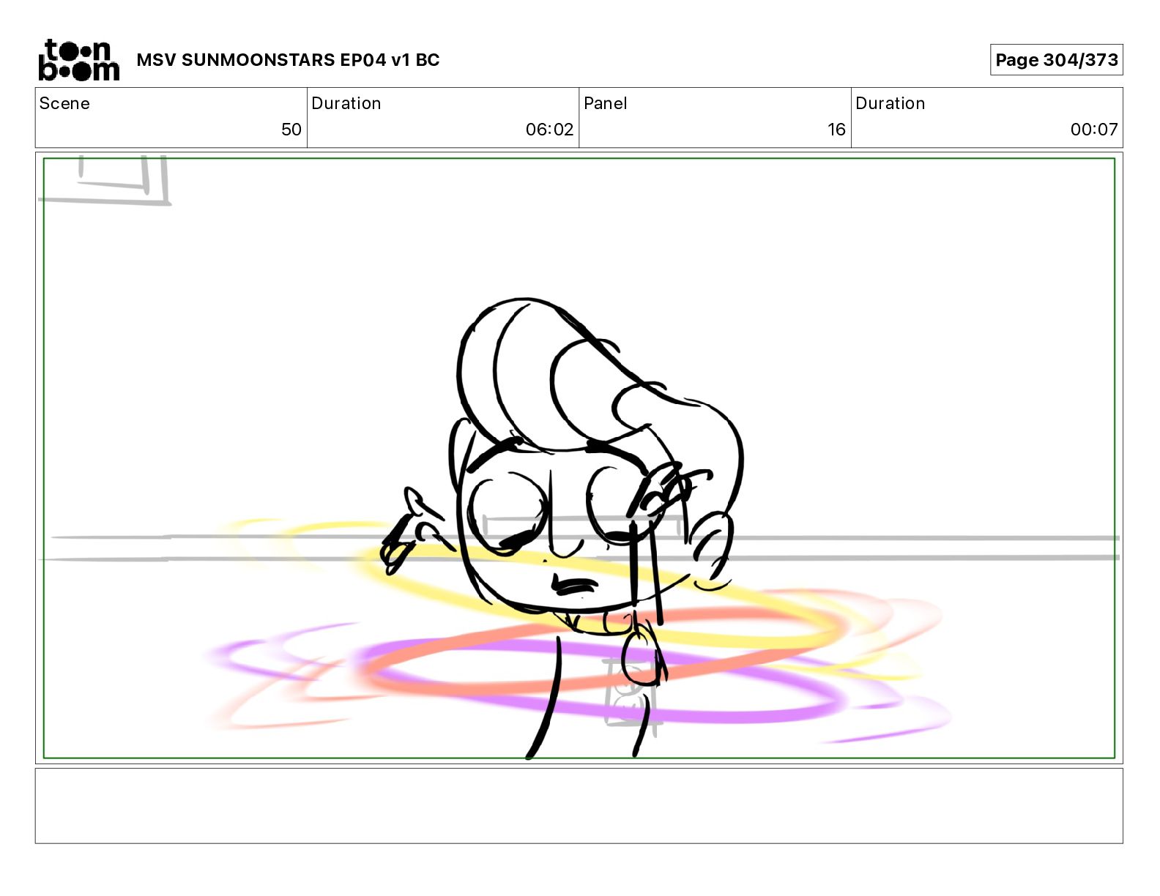
Task: Click the Panel label
Action: coord(606,103)
